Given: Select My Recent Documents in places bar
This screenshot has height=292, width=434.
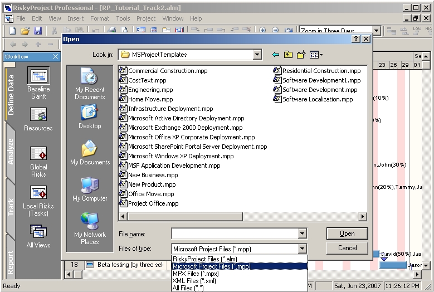Looking at the screenshot, I should 90,84.
